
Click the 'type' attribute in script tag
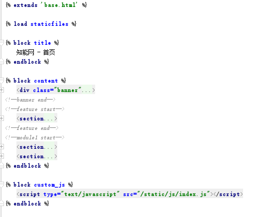pos(50,194)
